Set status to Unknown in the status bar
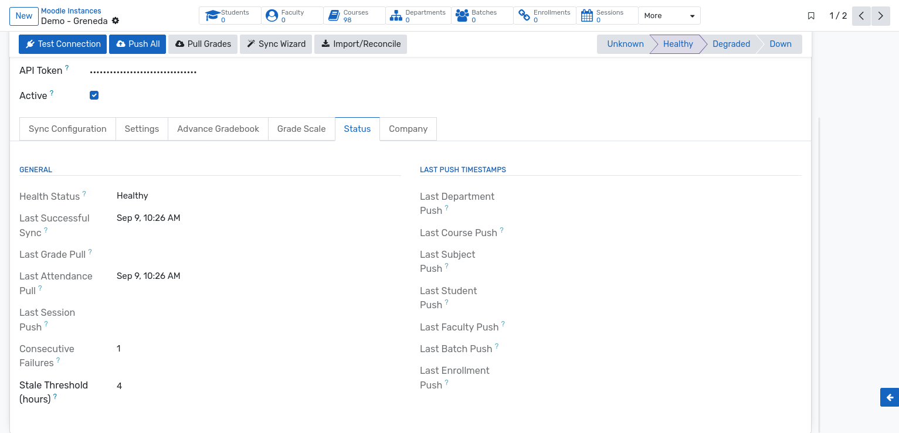The image size is (899, 433). tap(625, 44)
